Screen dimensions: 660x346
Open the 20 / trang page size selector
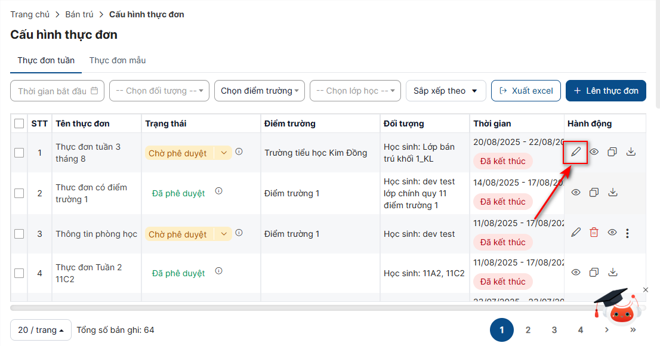[x=41, y=330]
